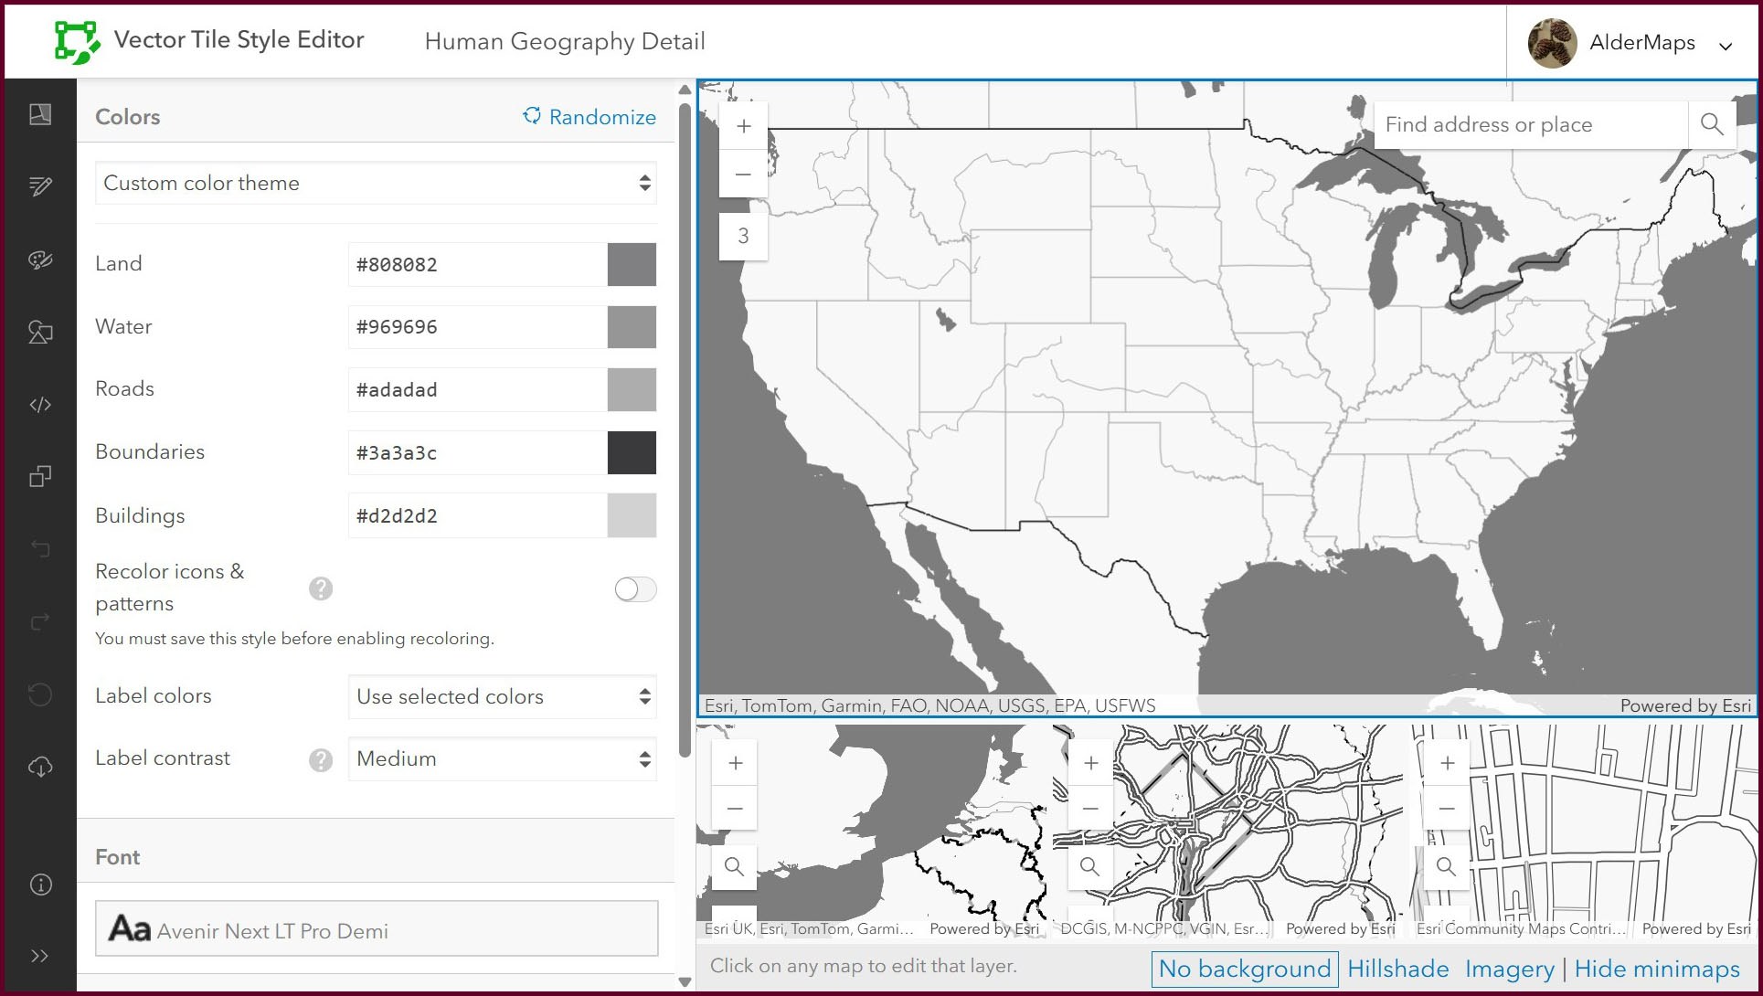Open Boundaries color swatch
The width and height of the screenshot is (1763, 996).
tap(632, 452)
